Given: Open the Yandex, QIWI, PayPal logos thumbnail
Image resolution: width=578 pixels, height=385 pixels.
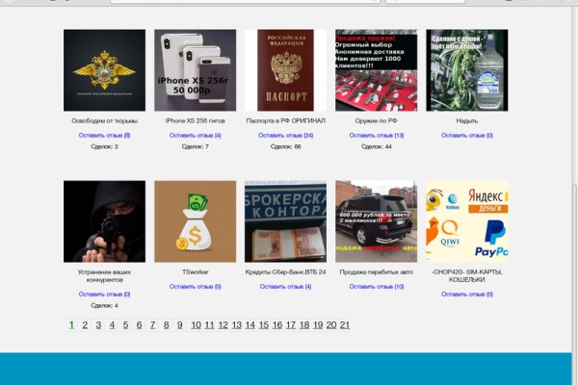Looking at the screenshot, I should (467, 221).
